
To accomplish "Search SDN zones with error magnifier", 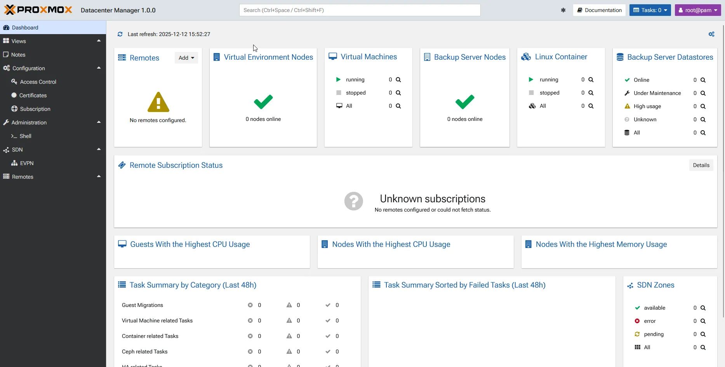I will coord(702,321).
